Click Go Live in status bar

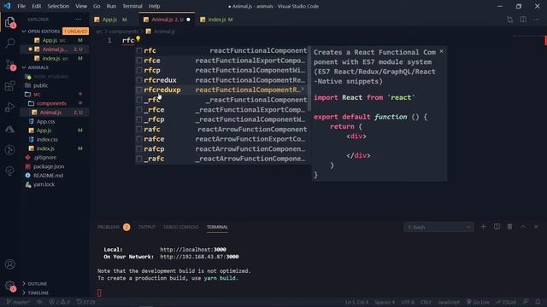tap(478, 302)
